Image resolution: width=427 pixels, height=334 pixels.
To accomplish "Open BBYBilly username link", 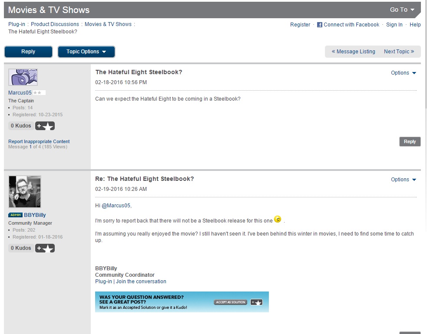I will 35,215.
